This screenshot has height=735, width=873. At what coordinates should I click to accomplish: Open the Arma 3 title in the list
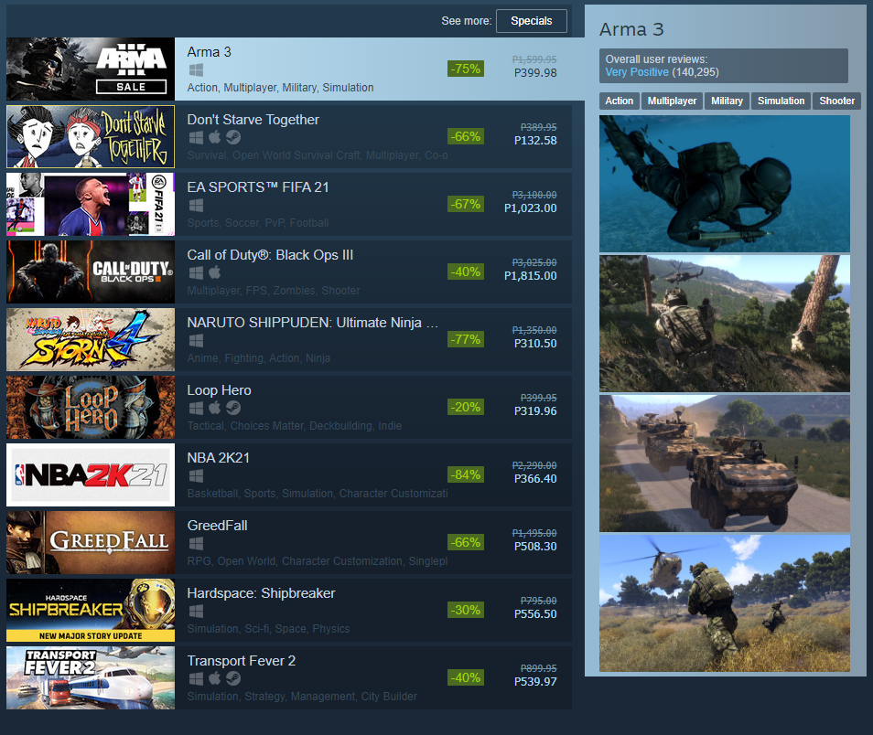pyautogui.click(x=209, y=52)
